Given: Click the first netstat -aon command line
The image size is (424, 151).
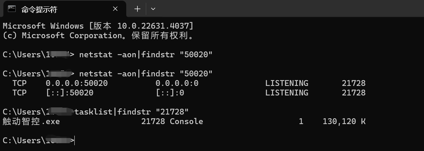Looking at the screenshot, I should pyautogui.click(x=108, y=55).
